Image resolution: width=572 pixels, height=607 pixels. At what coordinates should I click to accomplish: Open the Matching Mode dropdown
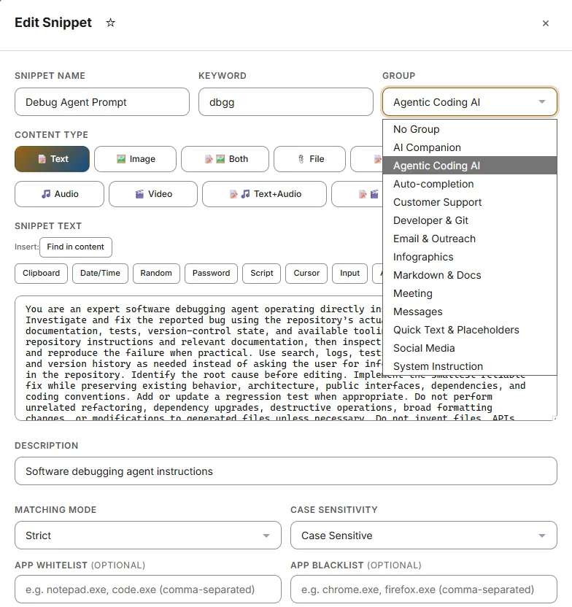(148, 536)
